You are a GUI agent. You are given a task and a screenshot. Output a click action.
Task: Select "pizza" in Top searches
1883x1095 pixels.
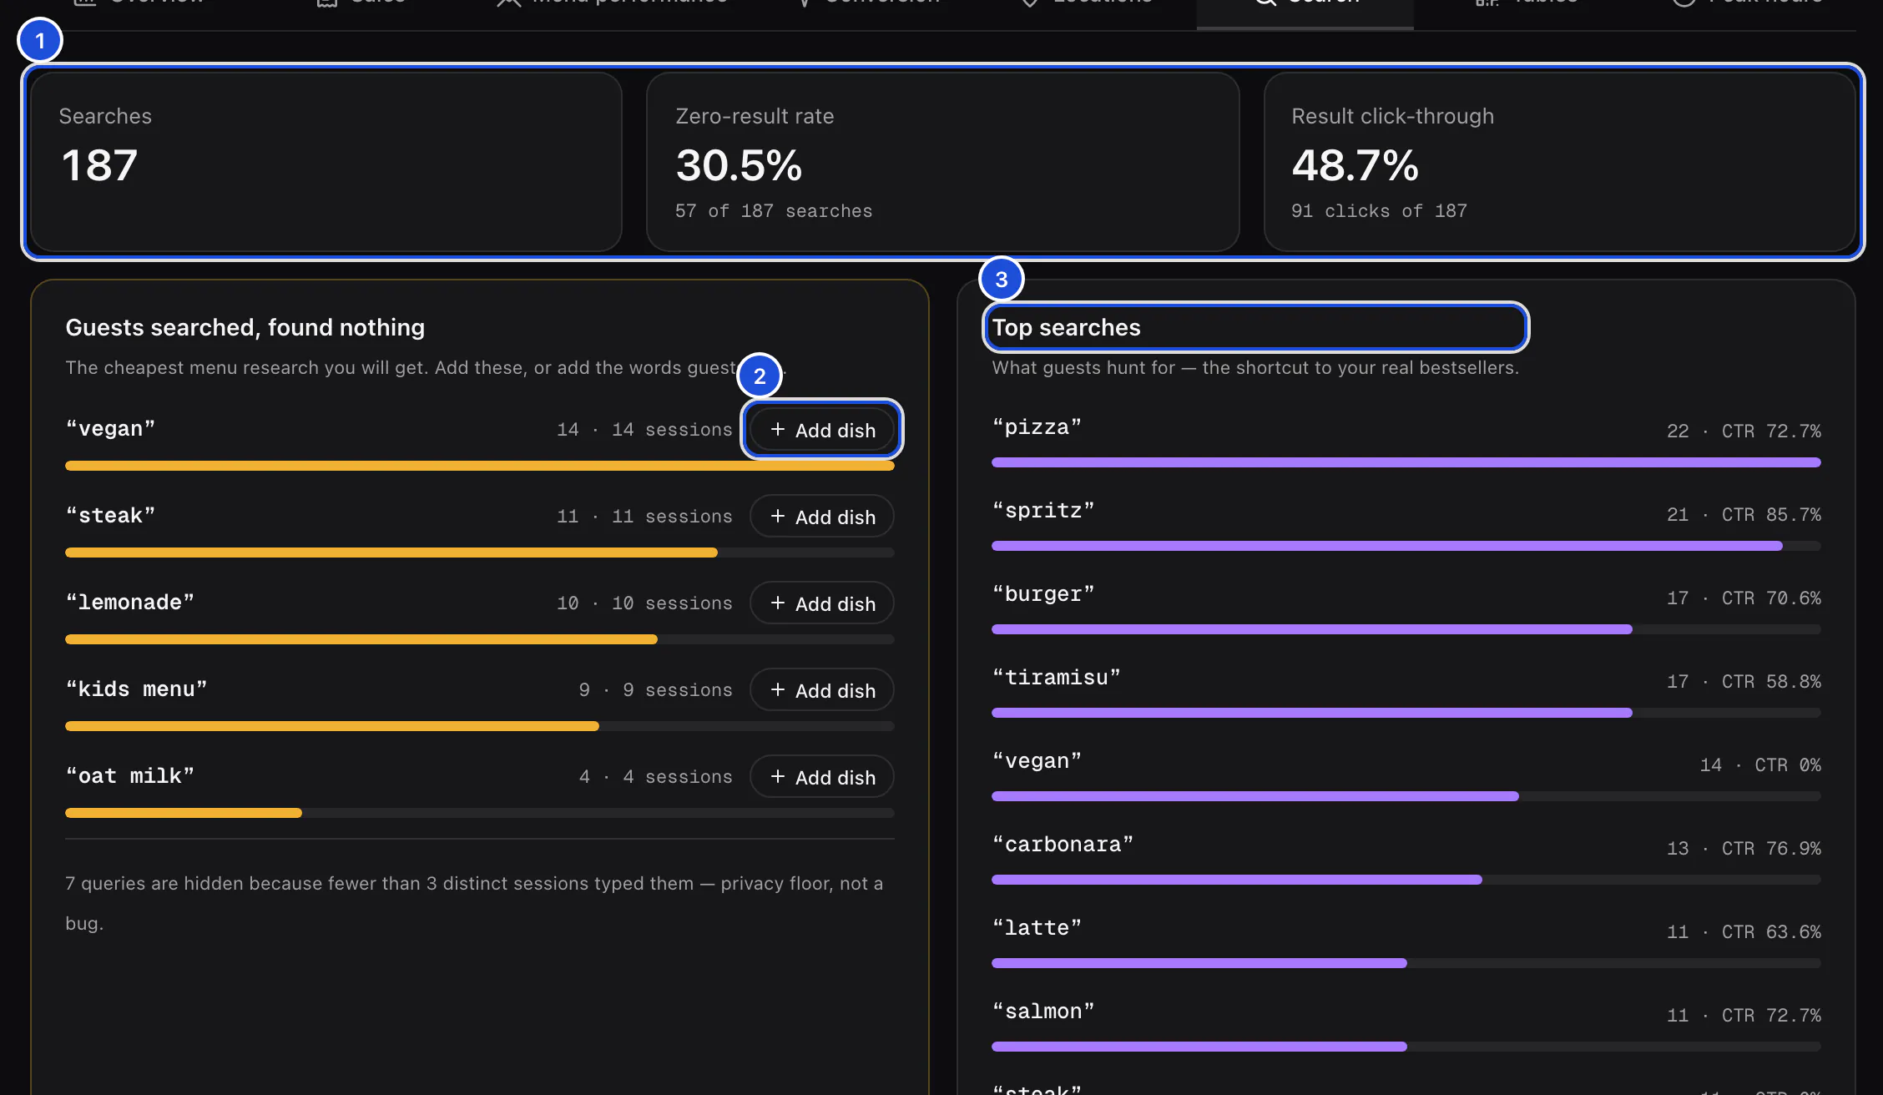(1037, 427)
